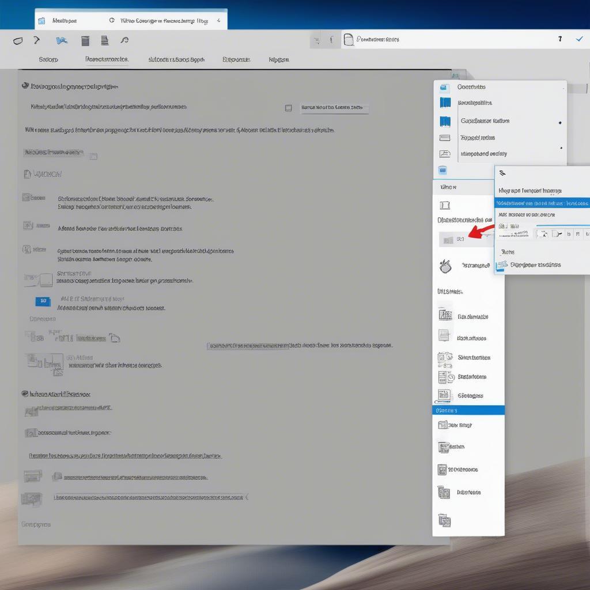Viewport: 590px width, 590px height.
Task: Click the down arrow beside the window tab title
Action: [218, 21]
